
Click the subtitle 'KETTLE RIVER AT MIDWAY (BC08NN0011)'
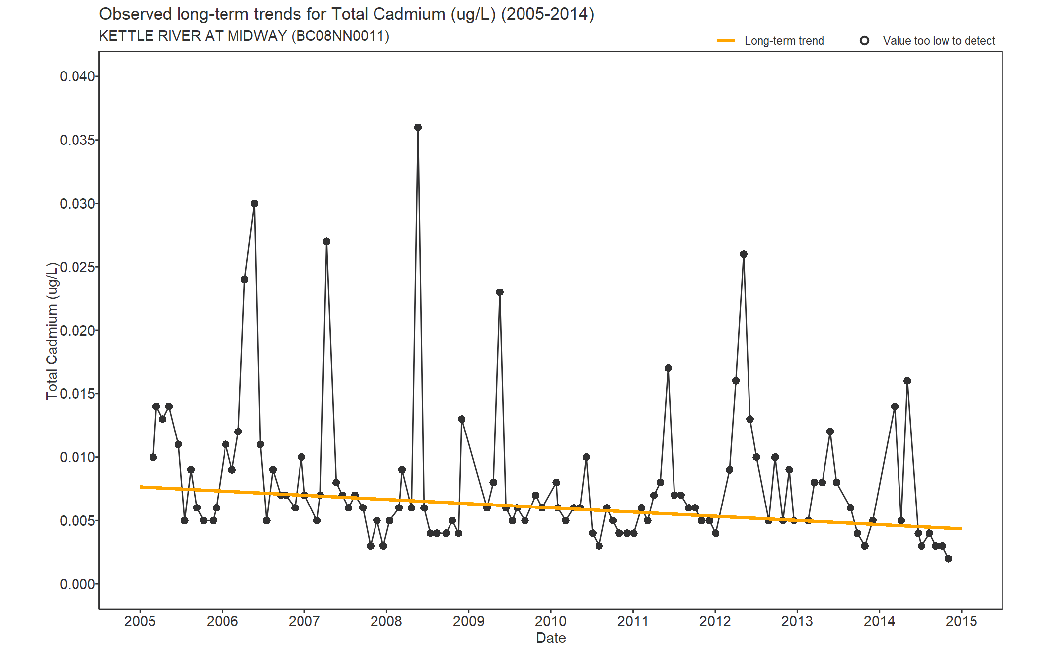tap(244, 36)
